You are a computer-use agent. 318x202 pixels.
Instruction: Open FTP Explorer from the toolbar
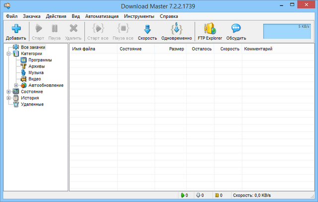(x=210, y=29)
